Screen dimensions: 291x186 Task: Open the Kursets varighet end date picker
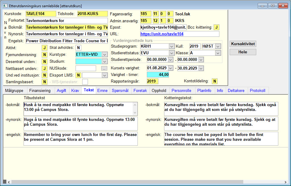pos(201,68)
